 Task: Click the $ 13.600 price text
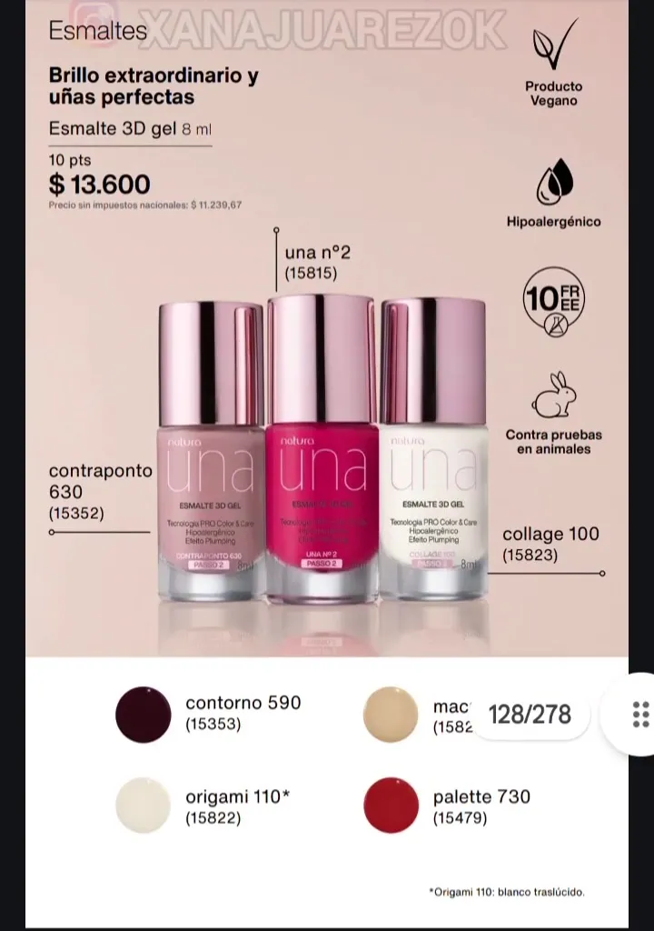[x=100, y=184]
